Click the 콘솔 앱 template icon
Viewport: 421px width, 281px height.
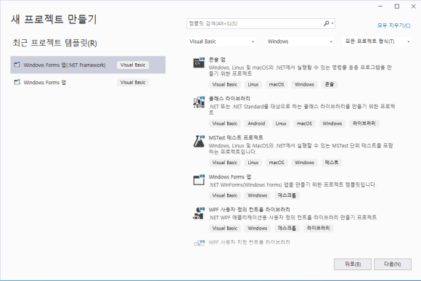(199, 63)
